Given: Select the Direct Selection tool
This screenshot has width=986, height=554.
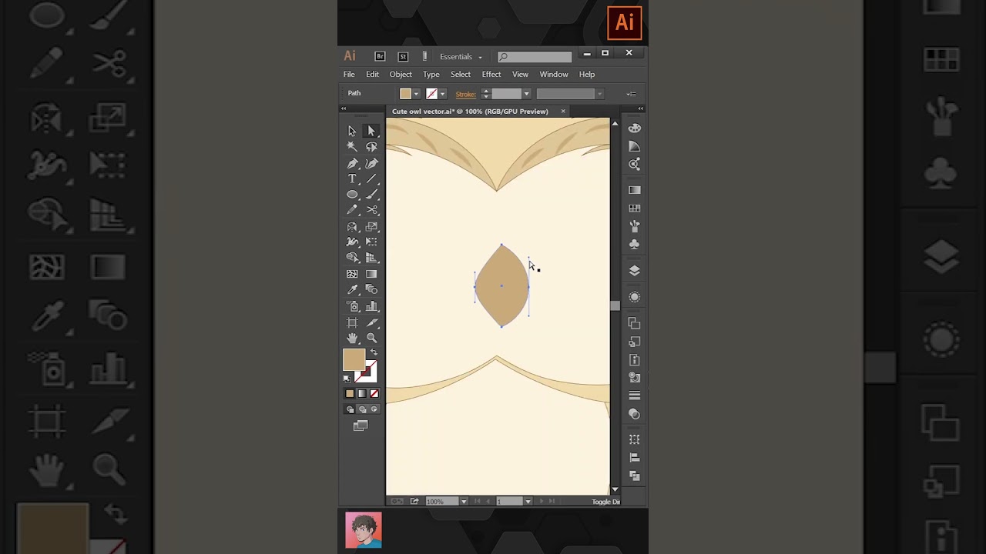Looking at the screenshot, I should (371, 131).
